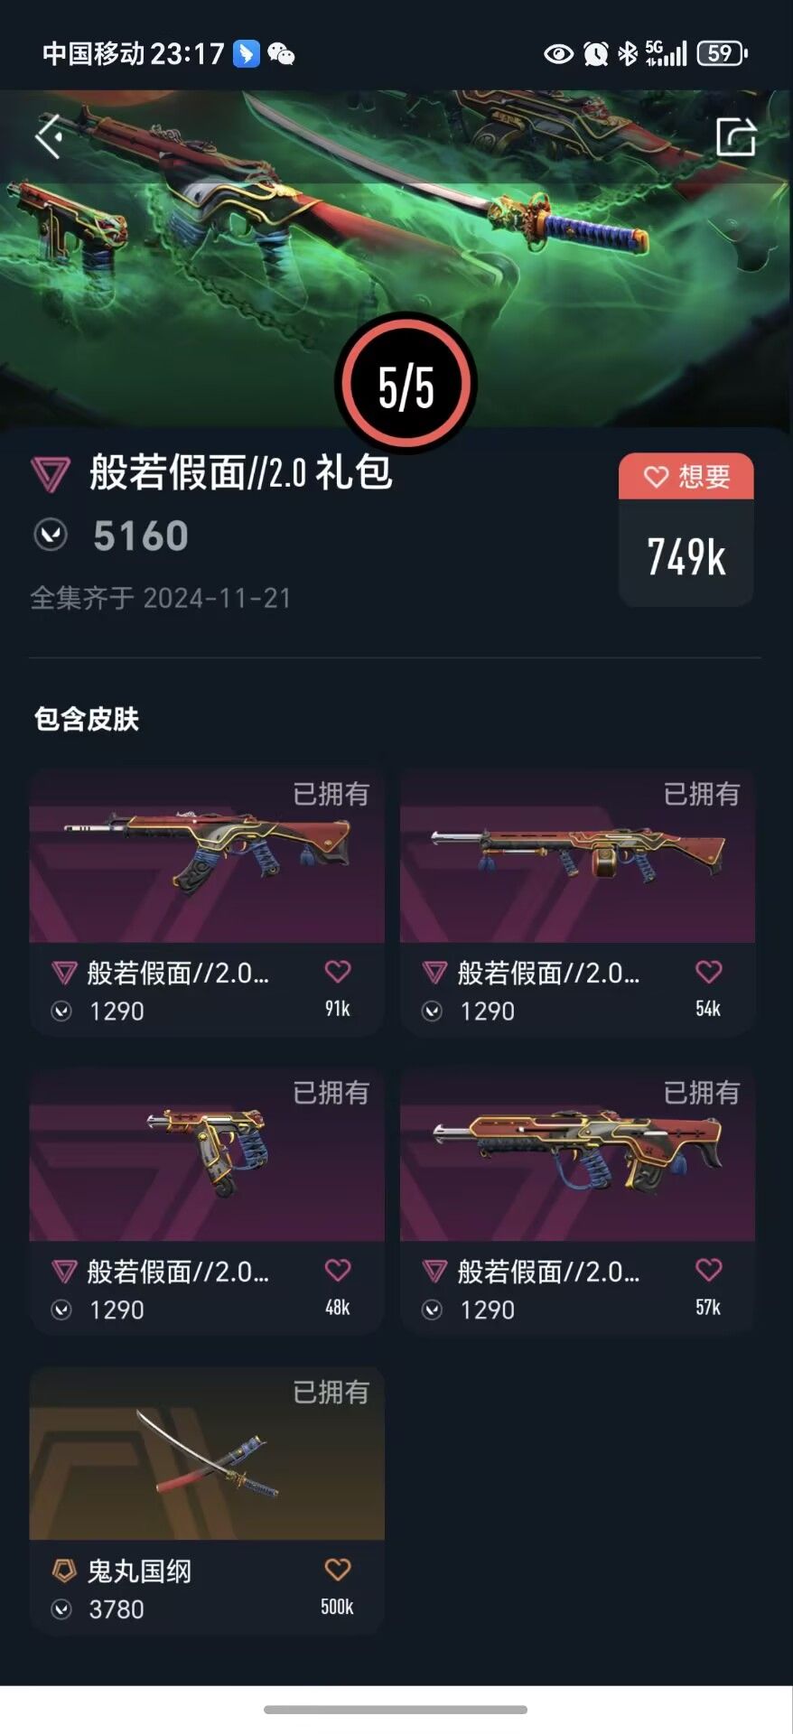
Task: Open the katana 鬼丸国纲 thumbnail
Action: [x=207, y=1454]
